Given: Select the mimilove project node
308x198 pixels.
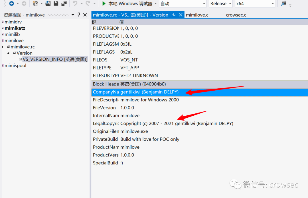Looking at the screenshot, I should 14,41.
